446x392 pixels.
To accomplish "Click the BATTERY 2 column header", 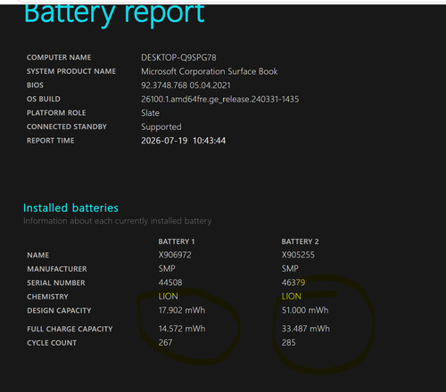I will click(x=300, y=241).
